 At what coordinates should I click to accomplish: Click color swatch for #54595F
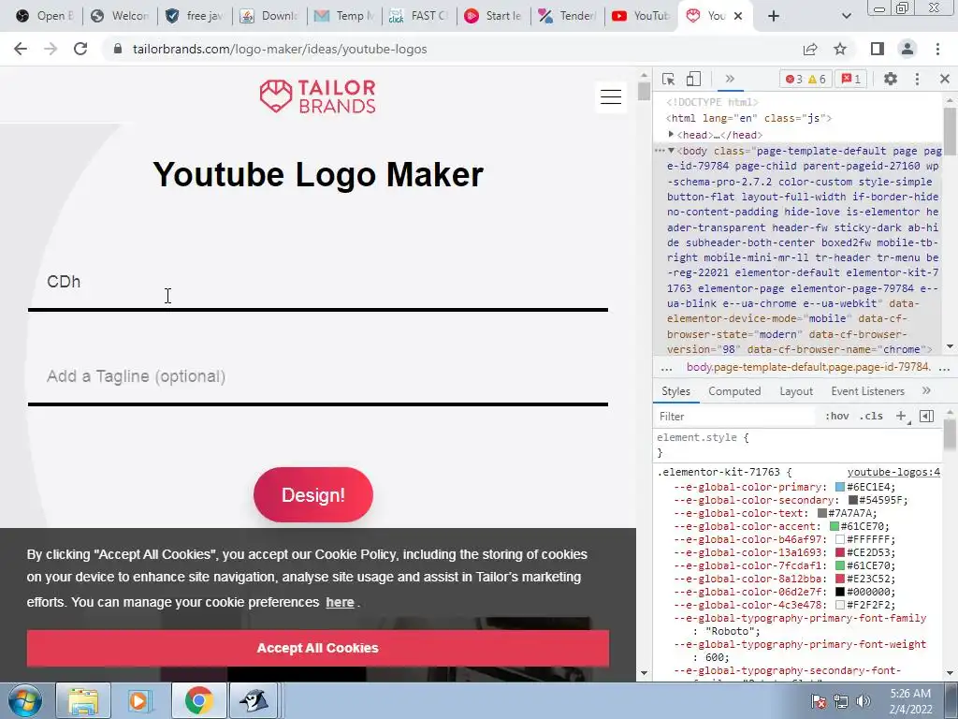tap(853, 500)
